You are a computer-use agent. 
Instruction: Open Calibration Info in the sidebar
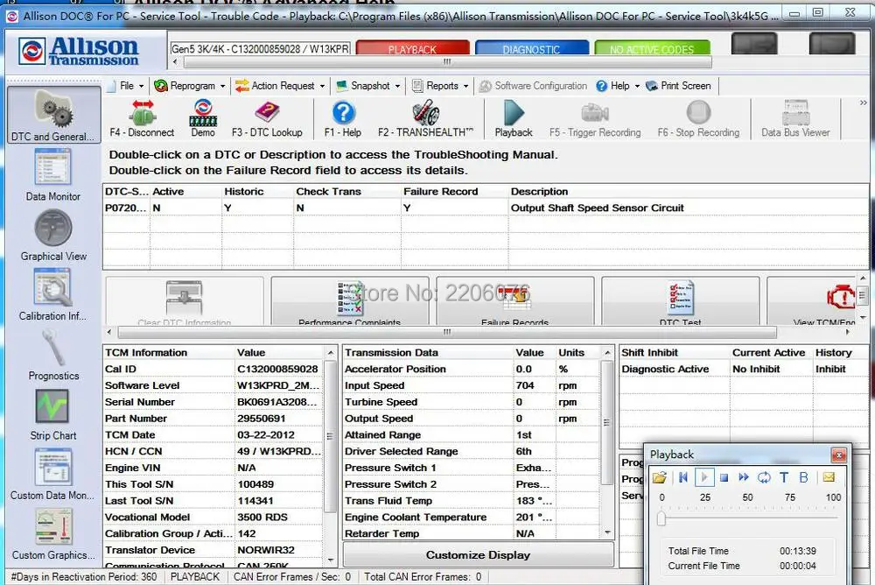point(53,294)
